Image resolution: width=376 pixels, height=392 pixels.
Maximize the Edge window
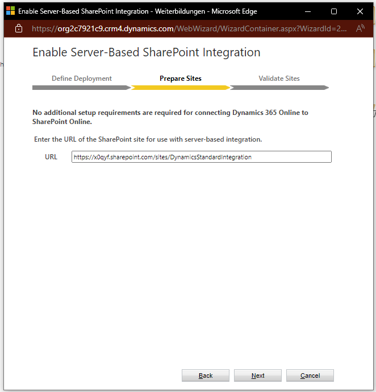[x=334, y=11]
